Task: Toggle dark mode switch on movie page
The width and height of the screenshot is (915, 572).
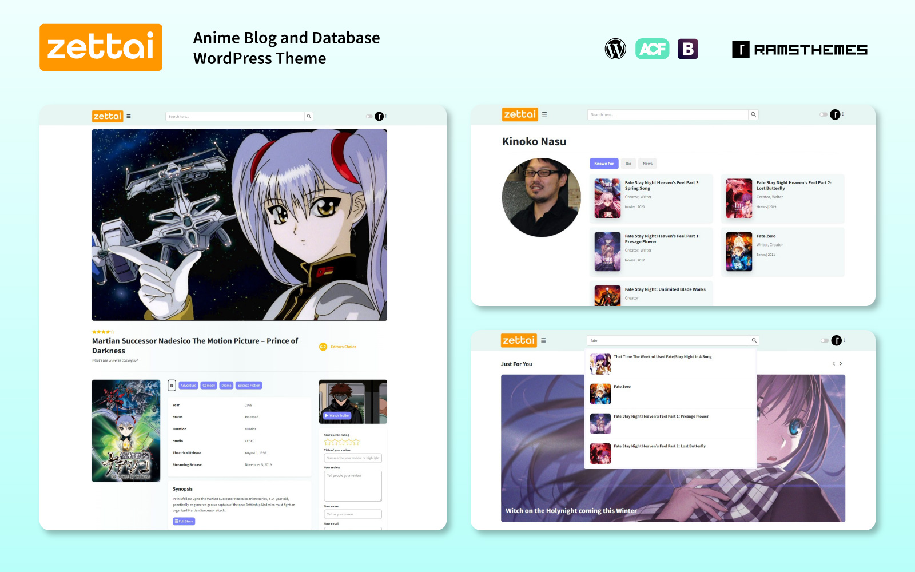Action: click(369, 116)
